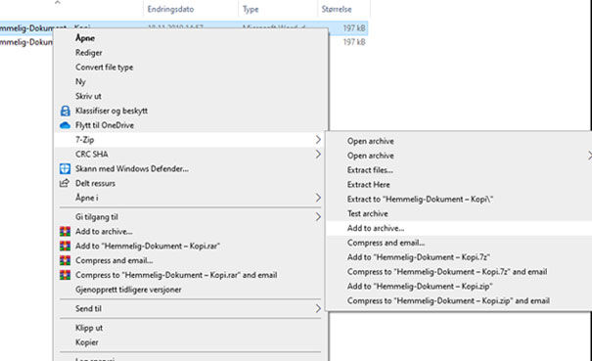This screenshot has height=361, width=592.
Task: Click WinRAR icon beside Add to Kopi.rar
Action: coord(65,246)
